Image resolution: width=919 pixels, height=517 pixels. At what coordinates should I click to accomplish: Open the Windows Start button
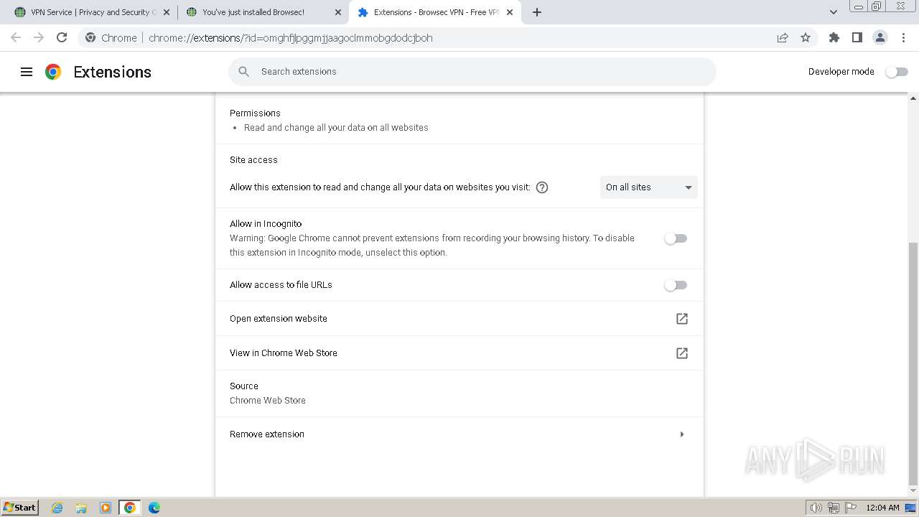(x=20, y=508)
